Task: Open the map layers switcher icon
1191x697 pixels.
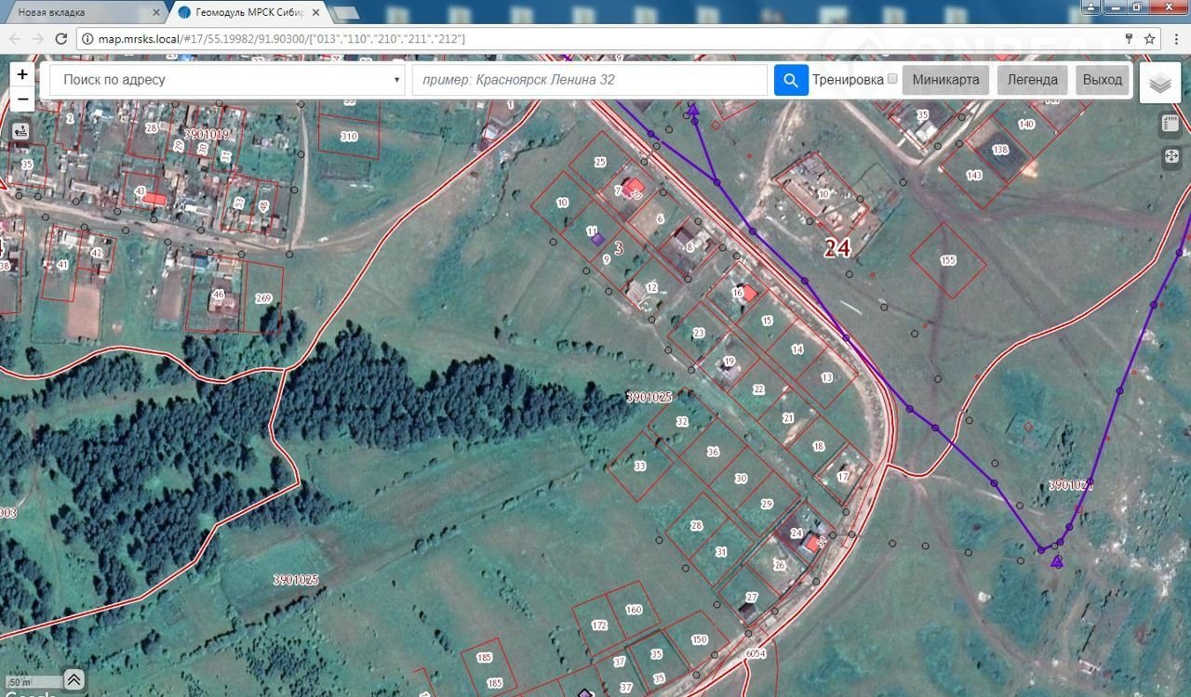Action: coord(1159,84)
